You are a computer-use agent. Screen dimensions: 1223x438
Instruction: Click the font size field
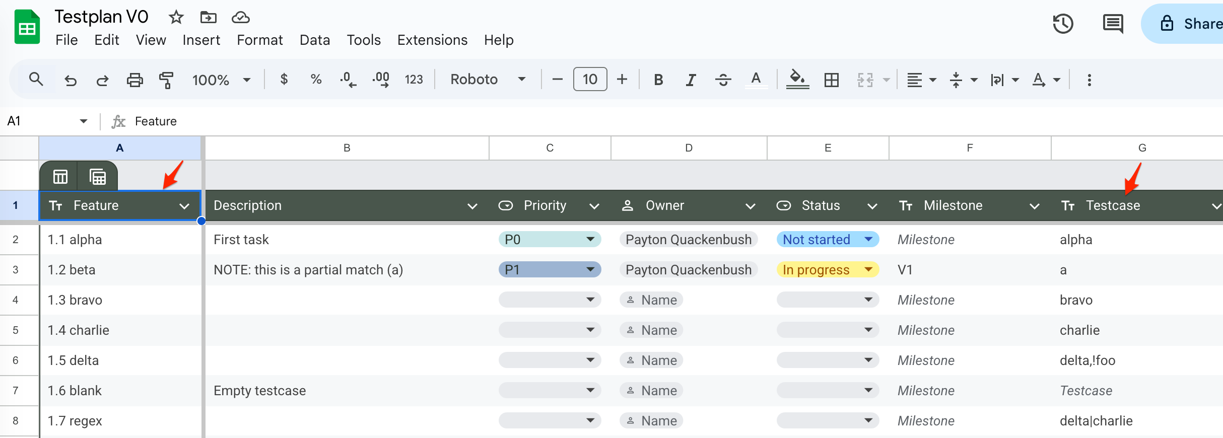(590, 79)
